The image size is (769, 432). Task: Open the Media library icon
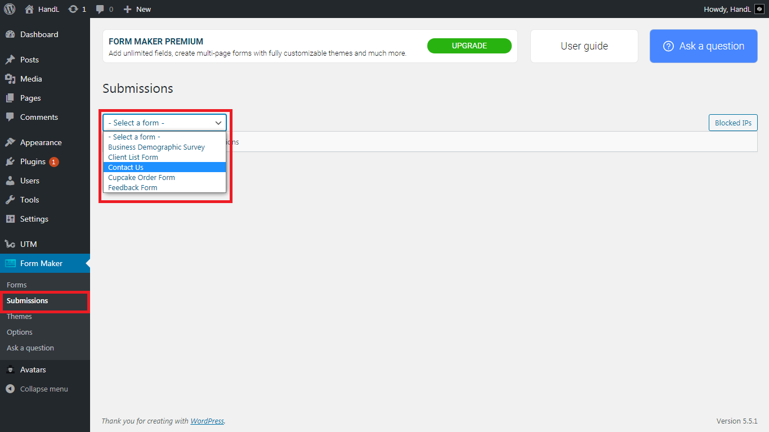click(10, 79)
